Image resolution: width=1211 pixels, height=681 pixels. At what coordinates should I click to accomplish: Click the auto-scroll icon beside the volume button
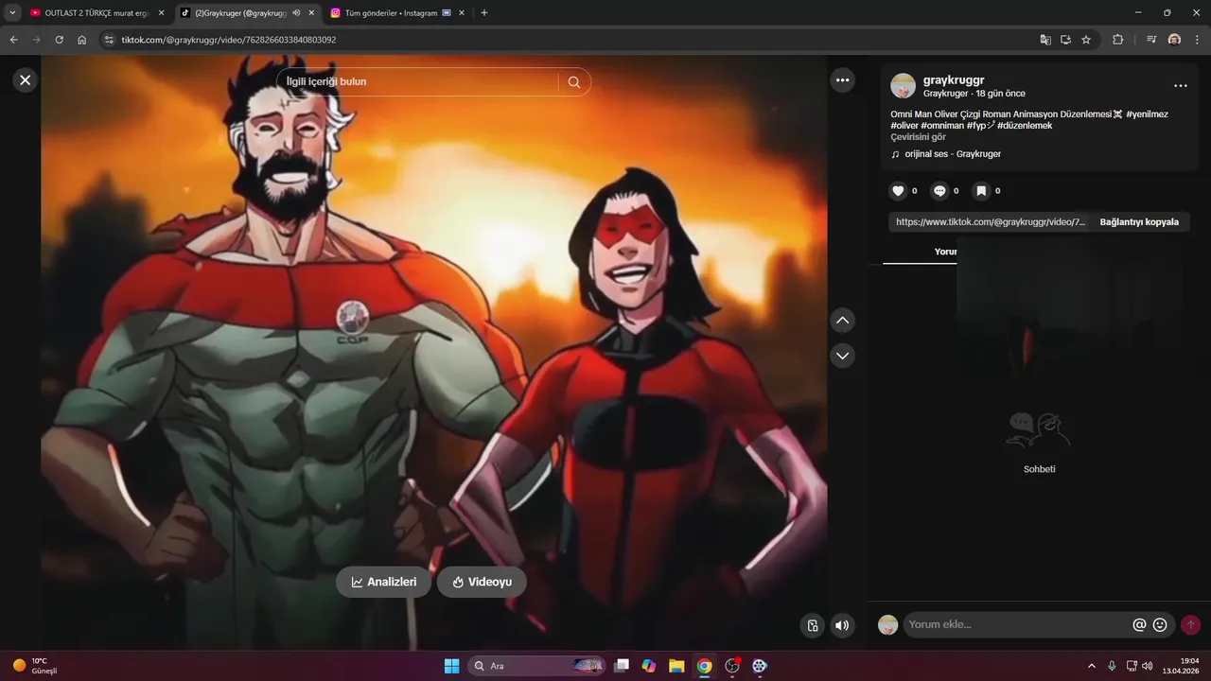pos(812,625)
